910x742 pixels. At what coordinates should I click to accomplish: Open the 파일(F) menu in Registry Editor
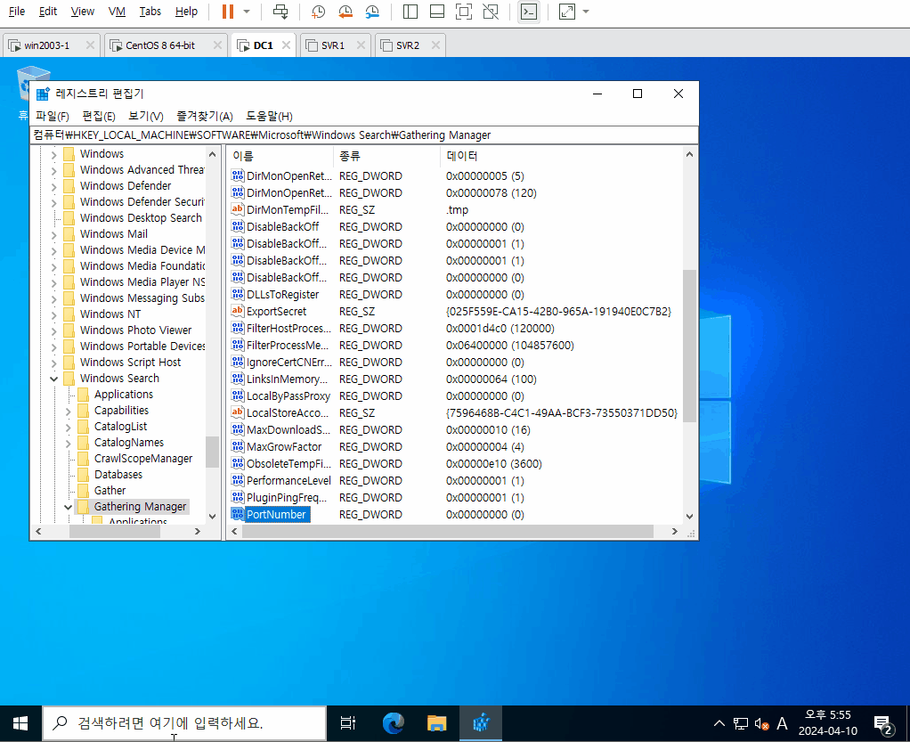53,116
